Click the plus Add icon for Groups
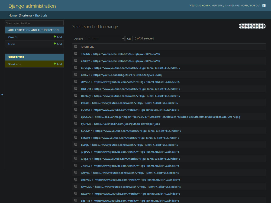The width and height of the screenshot is (271, 203). tap(58, 37)
